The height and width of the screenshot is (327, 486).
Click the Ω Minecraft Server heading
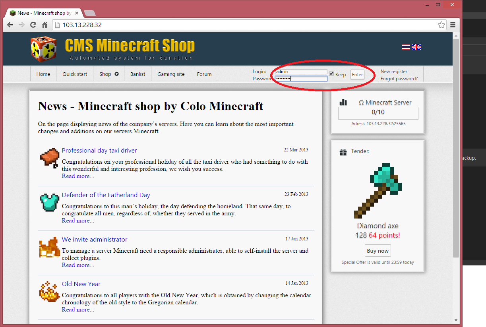(385, 103)
